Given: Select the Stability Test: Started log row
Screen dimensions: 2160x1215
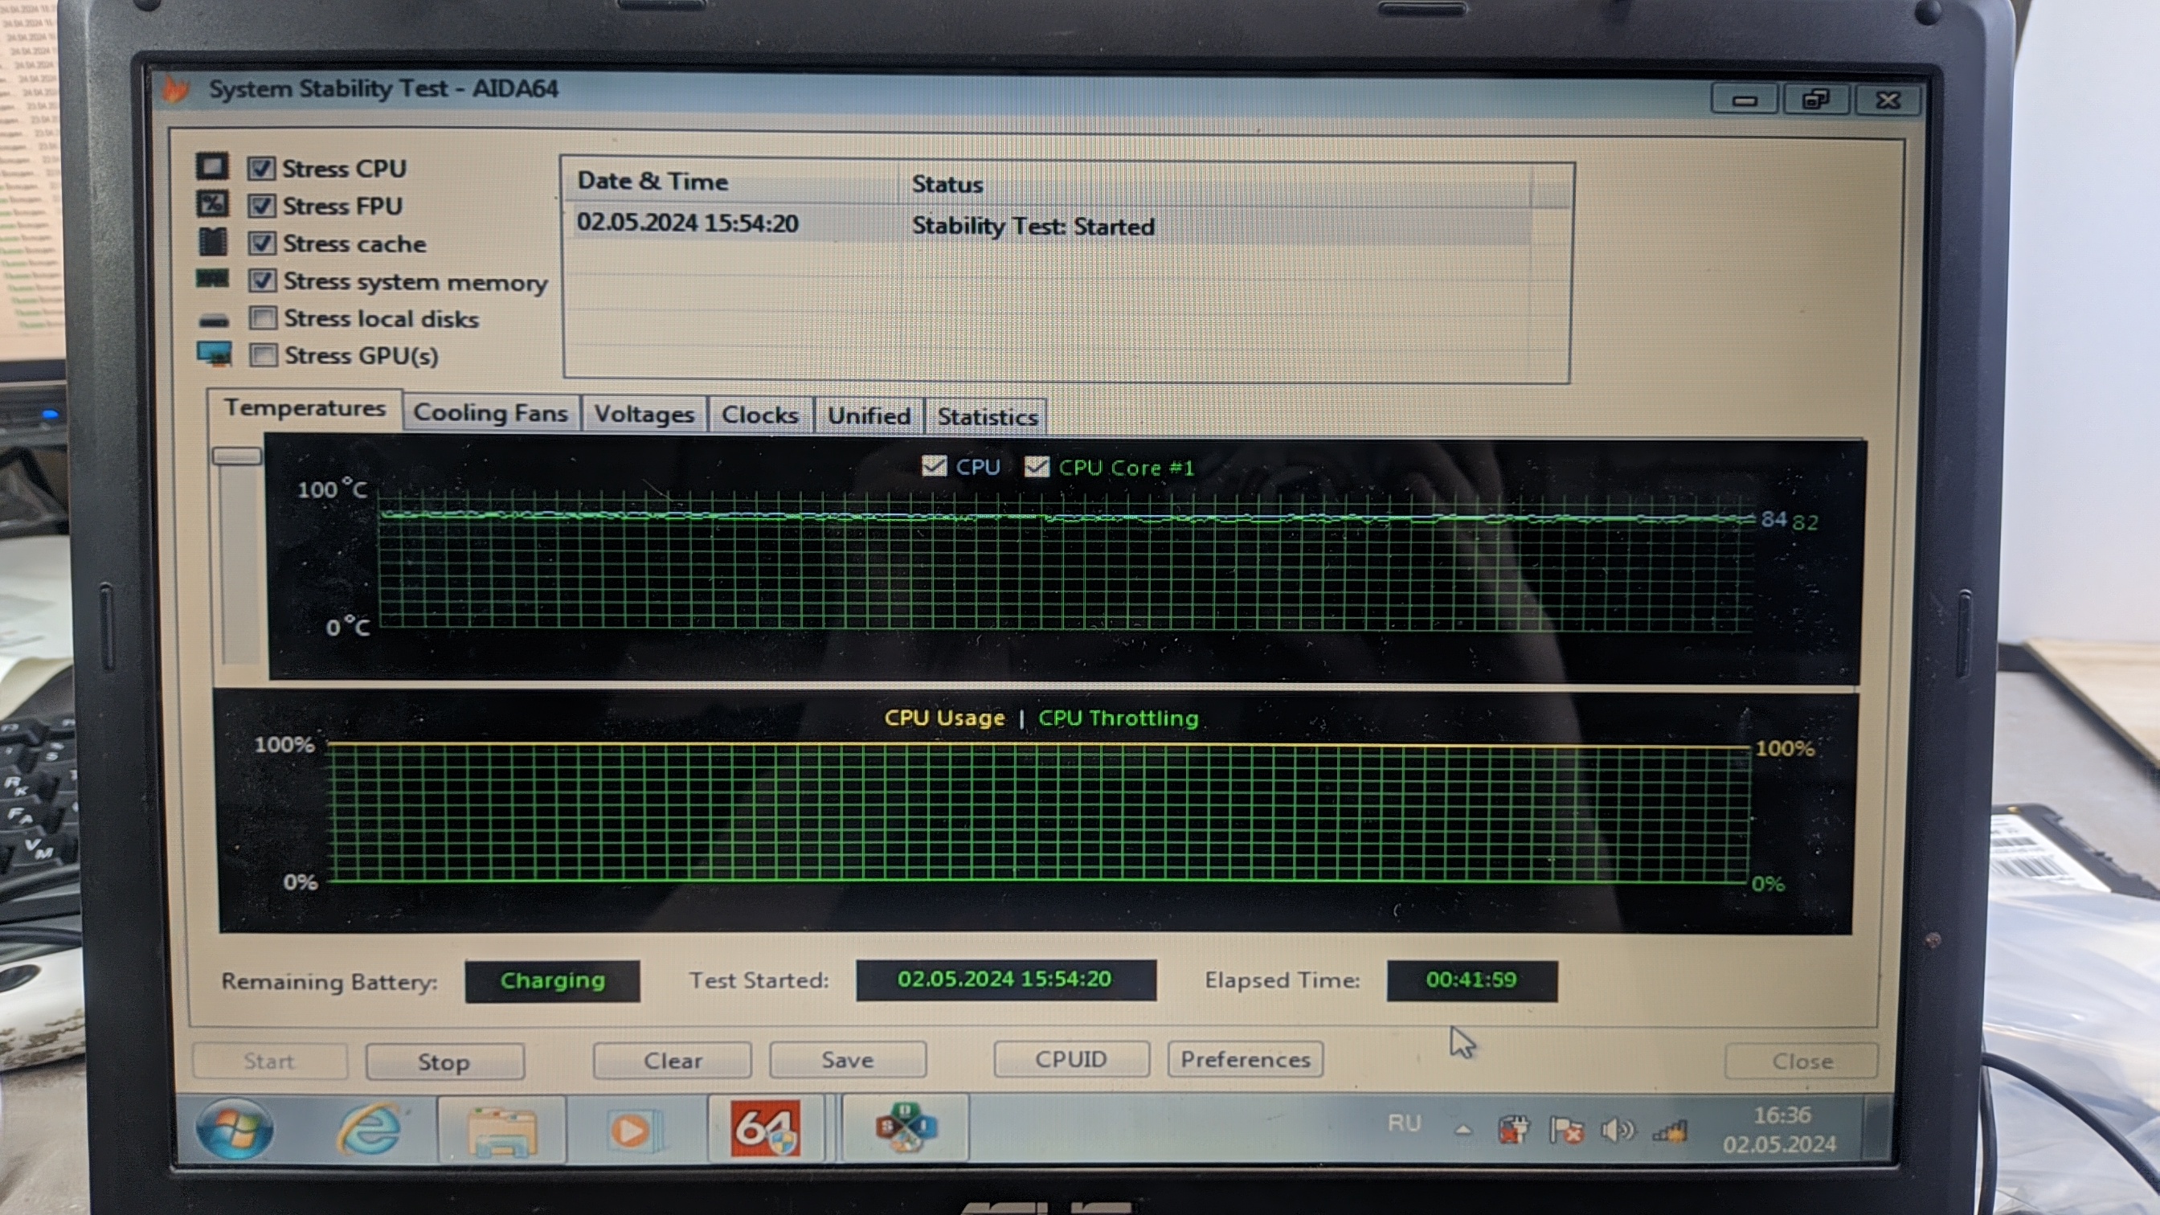Looking at the screenshot, I should [1048, 225].
